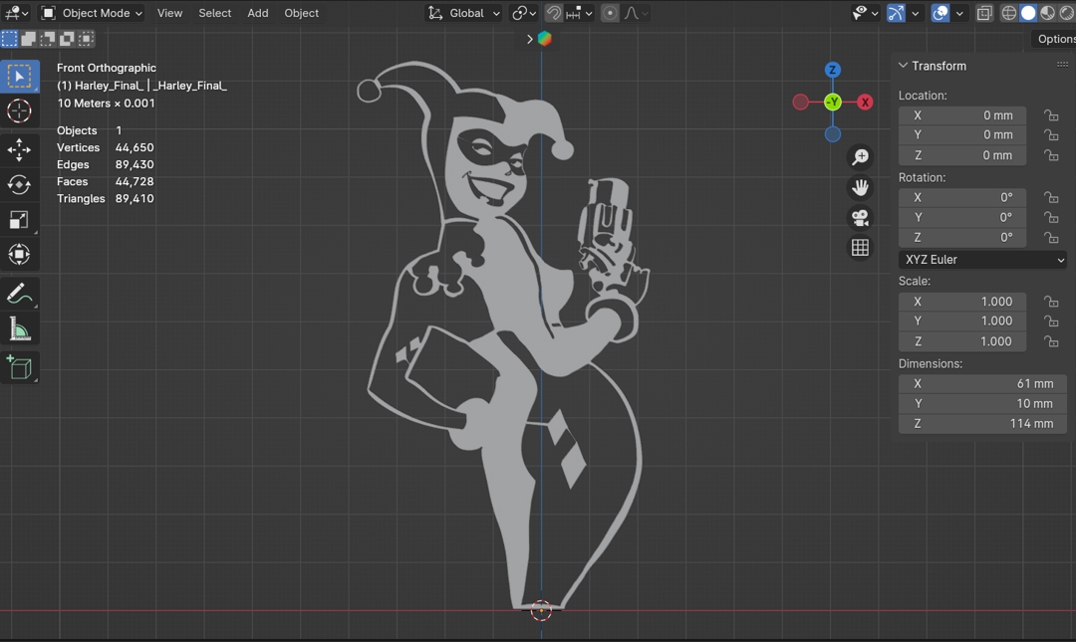This screenshot has width=1076, height=642.
Task: Activate the Add Cube tool
Action: pyautogui.click(x=20, y=366)
